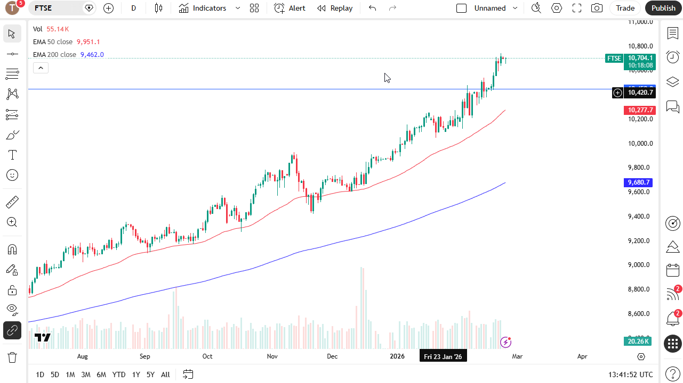Open the watchlist panel icon
Screen dimensions: 683x383
tap(673, 33)
